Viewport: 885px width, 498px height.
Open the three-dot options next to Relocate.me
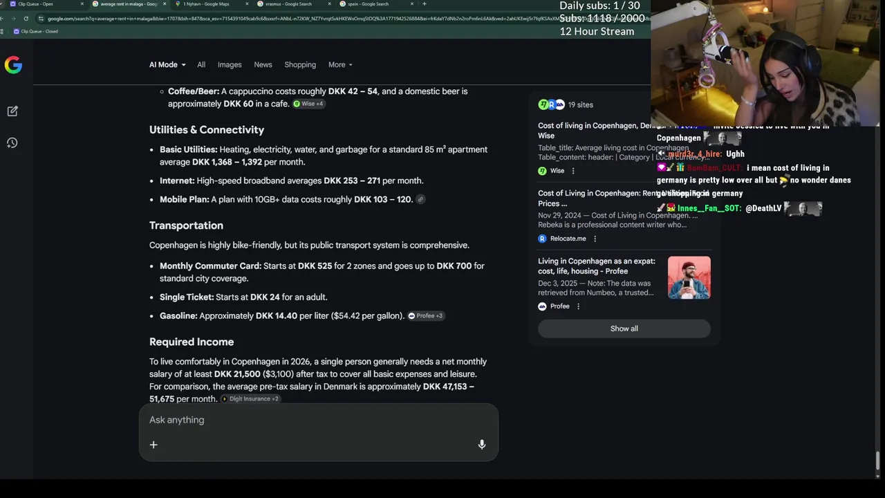595,239
